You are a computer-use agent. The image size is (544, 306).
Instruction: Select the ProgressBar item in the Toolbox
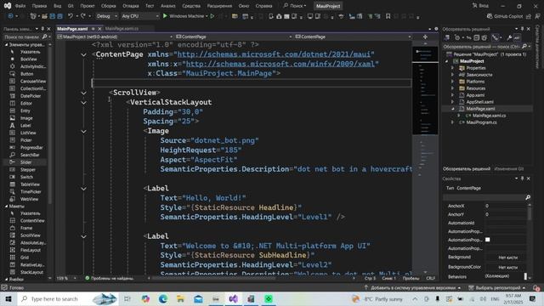tap(31, 147)
